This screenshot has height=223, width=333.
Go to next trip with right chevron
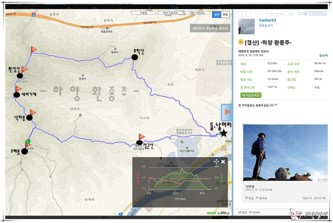246,14
